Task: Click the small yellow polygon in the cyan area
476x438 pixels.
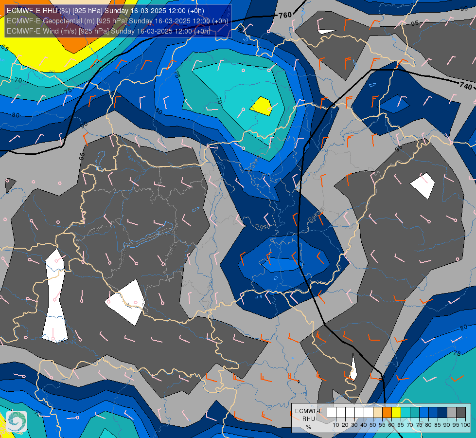Action: click(261, 107)
